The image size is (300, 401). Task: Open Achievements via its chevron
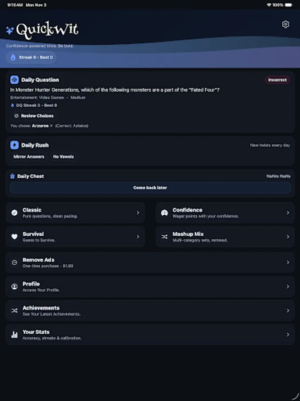pyautogui.click(x=288, y=311)
